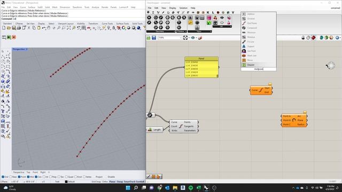Image resolution: width=342 pixels, height=192 pixels.
Task: Click the Grasshopper sketch pencil icon
Action: pos(200,38)
